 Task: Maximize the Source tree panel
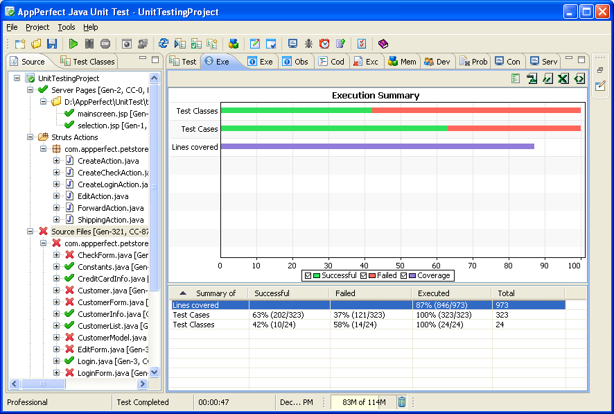[x=155, y=60]
